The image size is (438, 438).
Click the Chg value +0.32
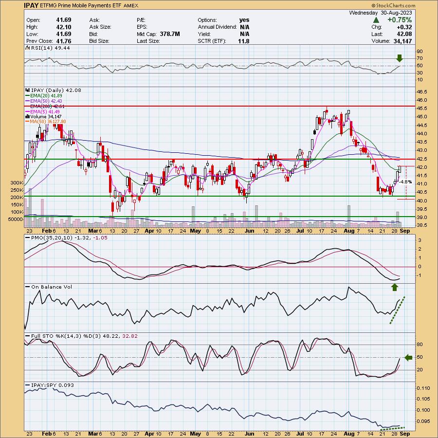[404, 27]
